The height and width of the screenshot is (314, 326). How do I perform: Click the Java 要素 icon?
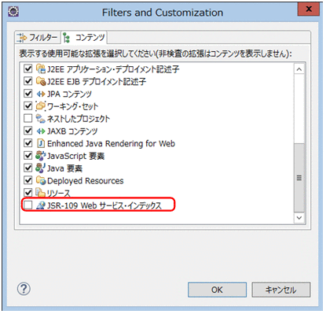coord(41,168)
